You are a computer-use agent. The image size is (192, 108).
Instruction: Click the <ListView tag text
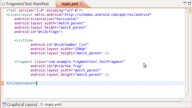click(23, 40)
